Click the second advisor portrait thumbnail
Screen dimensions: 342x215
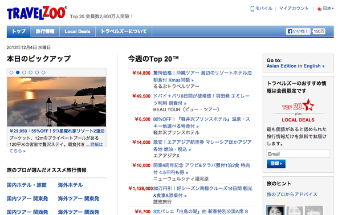pos(295,210)
